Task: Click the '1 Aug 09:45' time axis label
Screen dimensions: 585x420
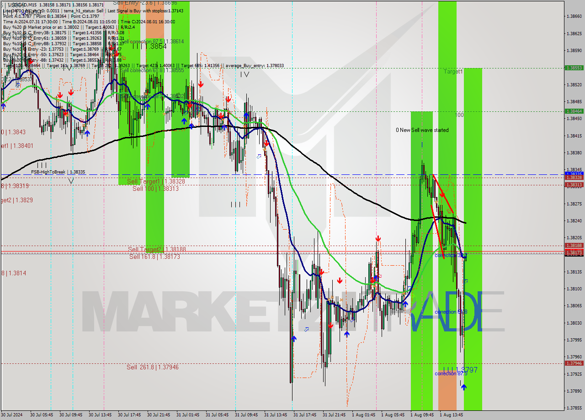Action: [422, 415]
